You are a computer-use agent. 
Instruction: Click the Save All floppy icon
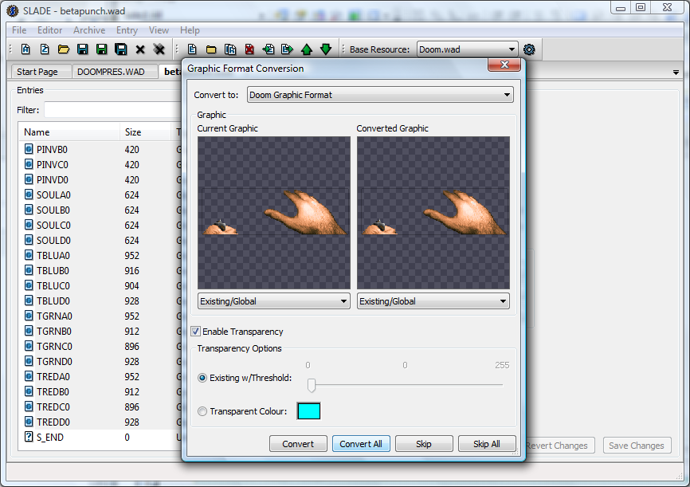coord(121,49)
